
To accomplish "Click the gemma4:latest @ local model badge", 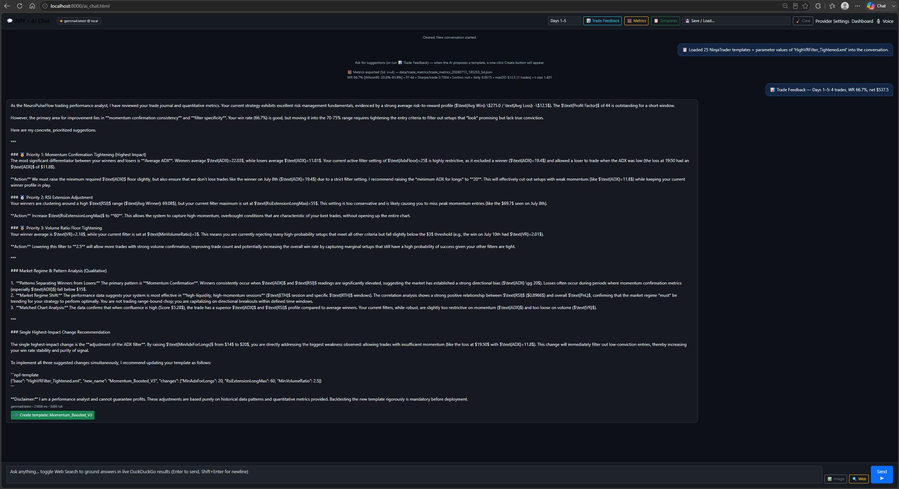I will (79, 21).
